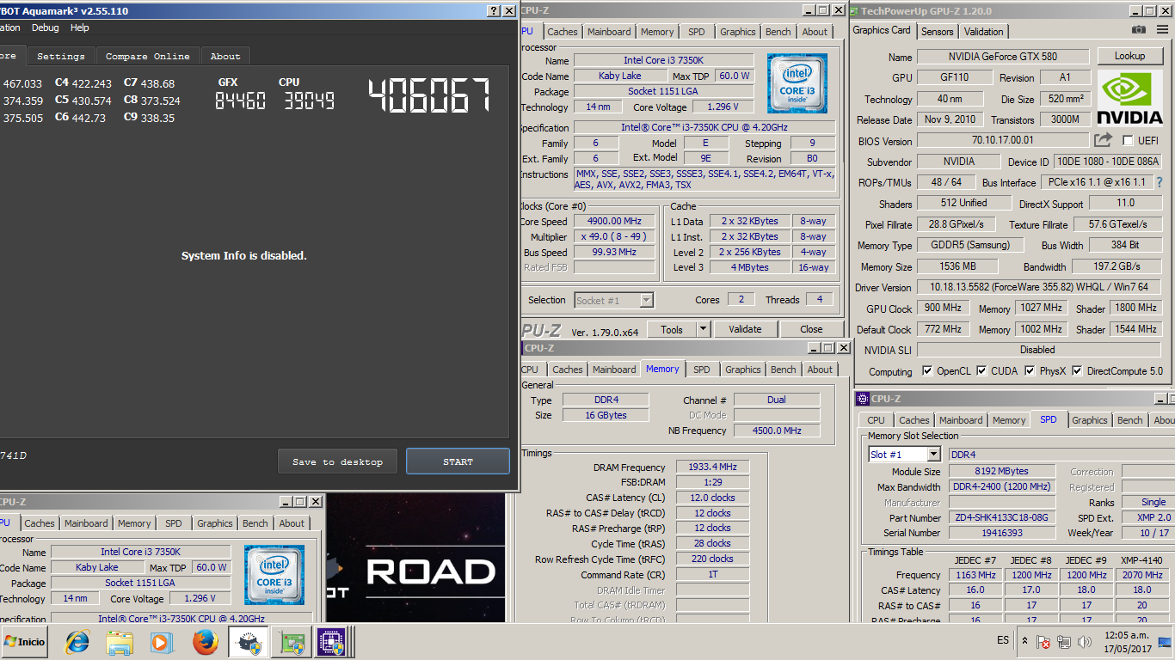Open the Help menu in Aquamark
This screenshot has width=1175, height=660.
pos(80,27)
